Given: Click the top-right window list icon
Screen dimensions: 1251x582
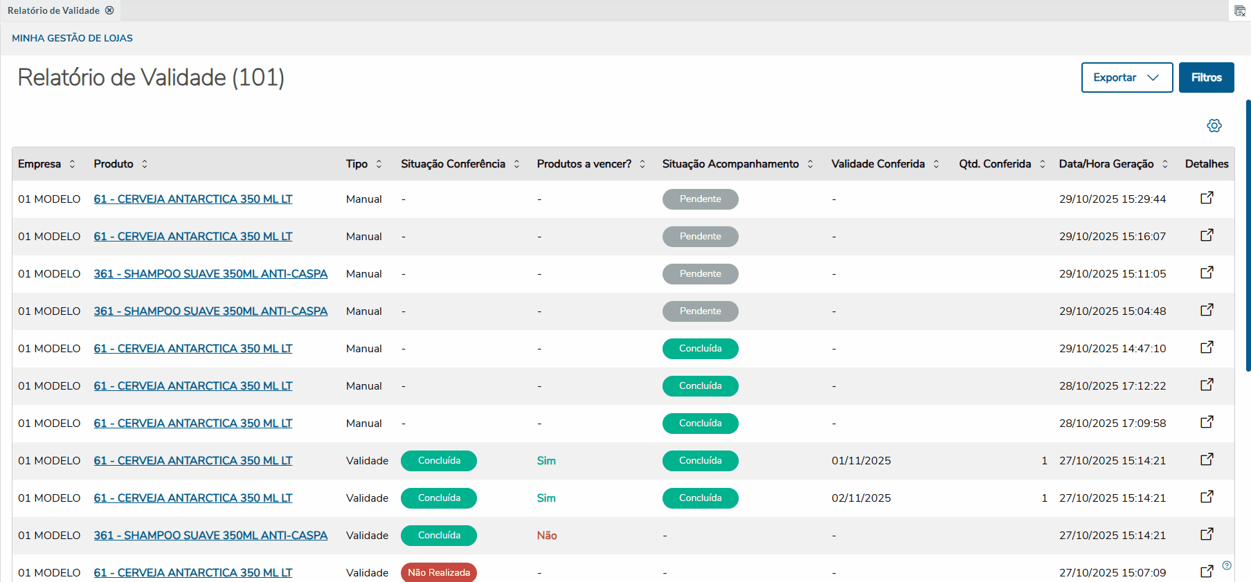Looking at the screenshot, I should pyautogui.click(x=1239, y=11).
